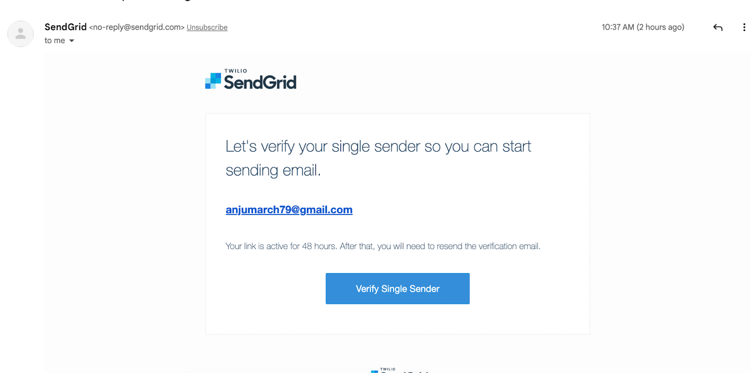The image size is (751, 373).
Task: Click the "resend the verification email" sentence
Action: click(489, 246)
